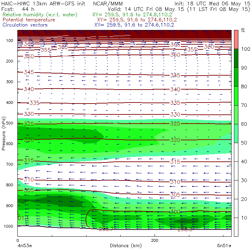252x252 pixels.
Task: Click the red XY coordinates text
Action: [137, 20]
